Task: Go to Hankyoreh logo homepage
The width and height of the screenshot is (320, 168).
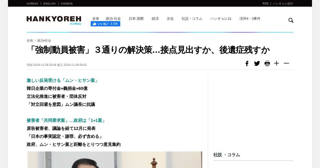Action: pyautogui.click(x=54, y=20)
